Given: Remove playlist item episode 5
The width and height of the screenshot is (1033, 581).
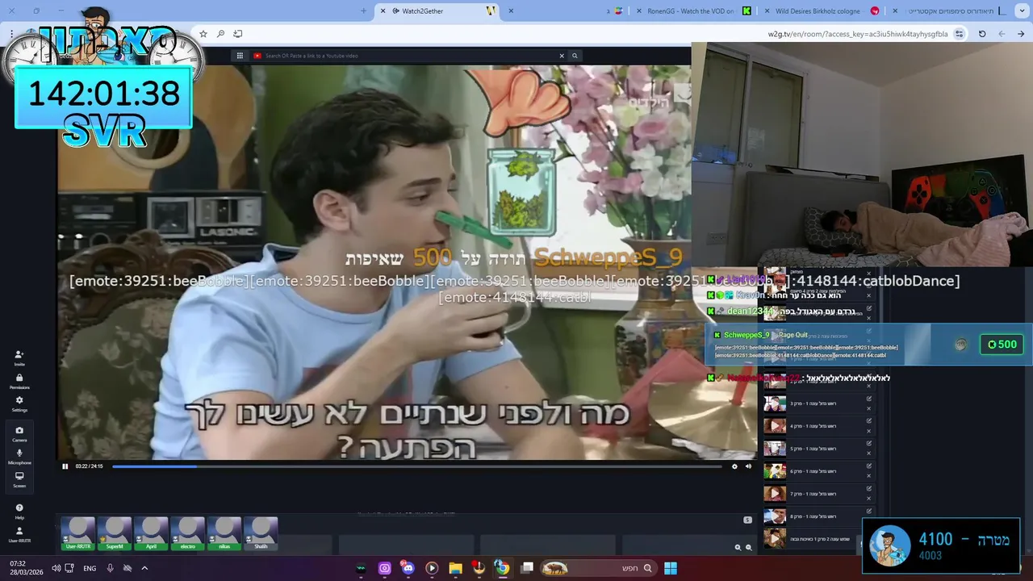Looking at the screenshot, I should [869, 454].
